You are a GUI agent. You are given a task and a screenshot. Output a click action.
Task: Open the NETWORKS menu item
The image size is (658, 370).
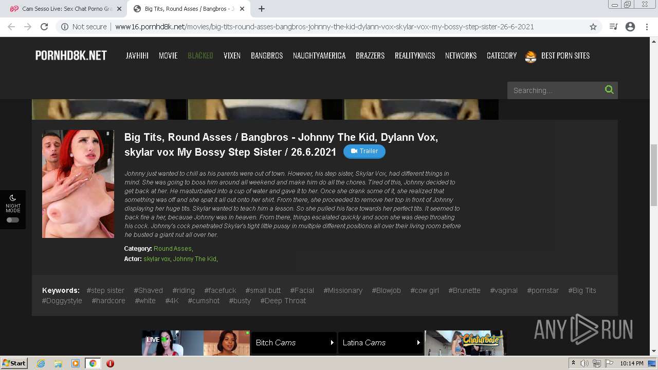pos(461,55)
